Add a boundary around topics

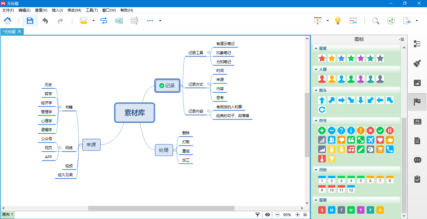click(x=119, y=21)
